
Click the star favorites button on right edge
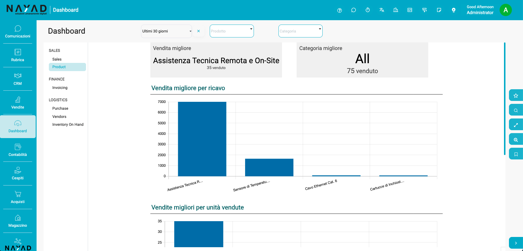point(516,95)
